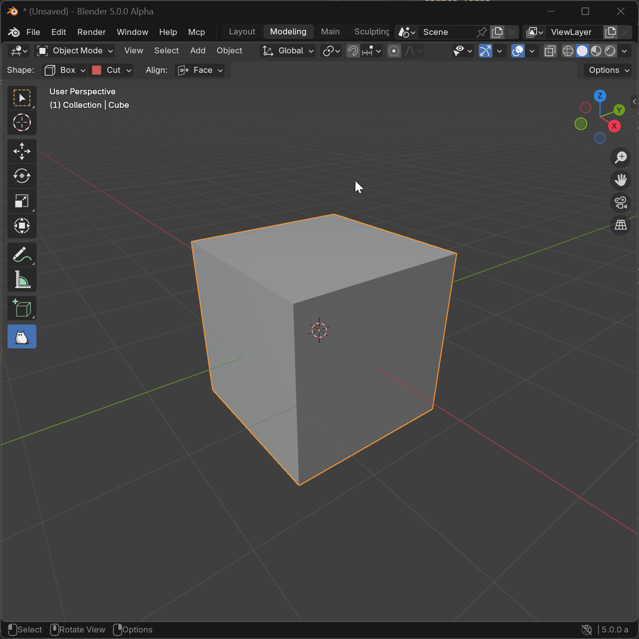Select the Rotate tool

[x=22, y=176]
